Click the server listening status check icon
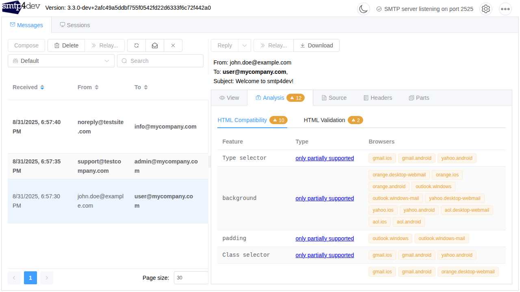Image resolution: width=520 pixels, height=292 pixels. click(379, 9)
